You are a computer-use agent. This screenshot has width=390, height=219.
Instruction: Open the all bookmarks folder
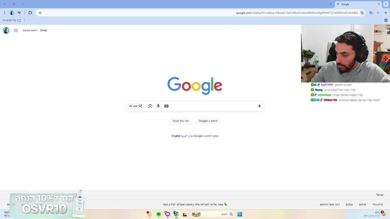(x=12, y=20)
